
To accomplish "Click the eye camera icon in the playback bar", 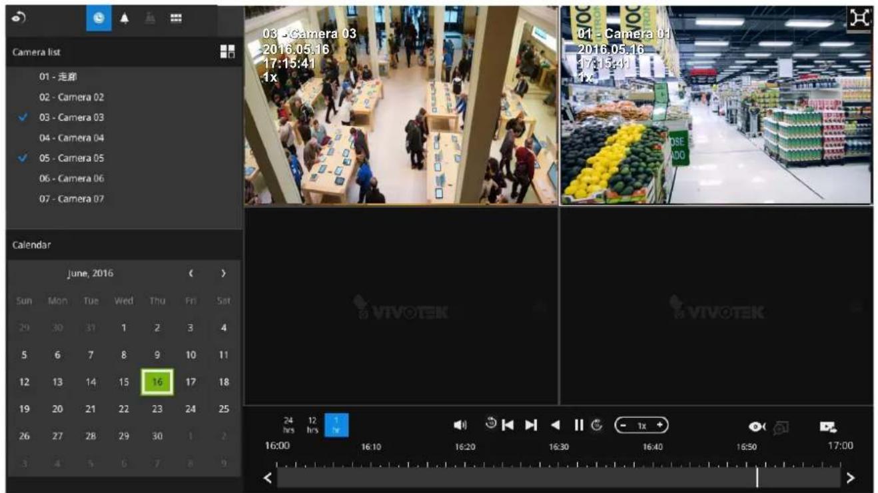I will coord(757,426).
